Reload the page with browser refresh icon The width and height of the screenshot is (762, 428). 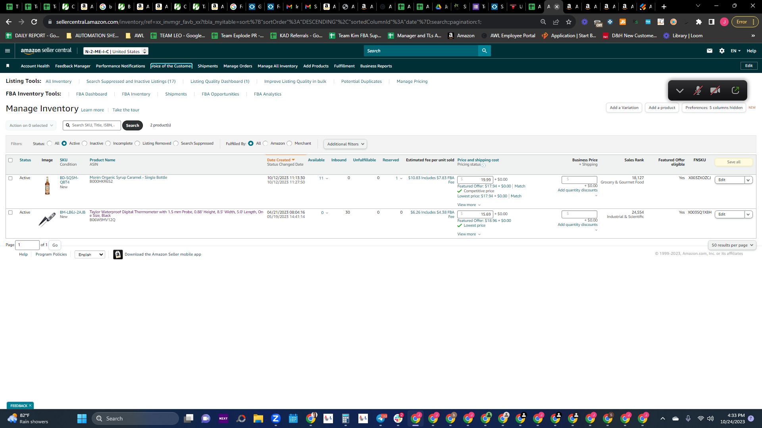pos(34,22)
